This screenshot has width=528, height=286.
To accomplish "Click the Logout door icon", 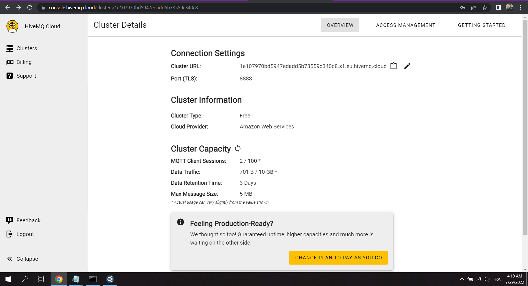I will (10, 234).
